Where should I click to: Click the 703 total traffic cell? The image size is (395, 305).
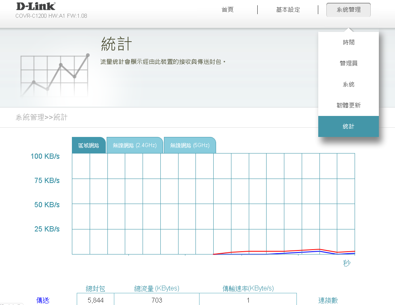pos(157,300)
